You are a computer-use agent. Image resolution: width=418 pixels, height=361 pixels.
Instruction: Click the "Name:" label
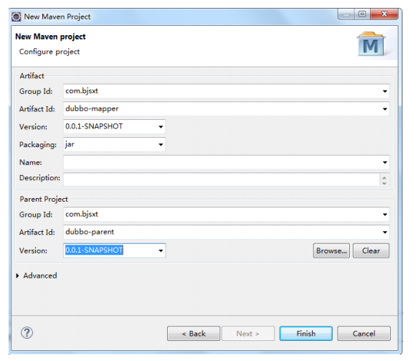[x=30, y=162]
